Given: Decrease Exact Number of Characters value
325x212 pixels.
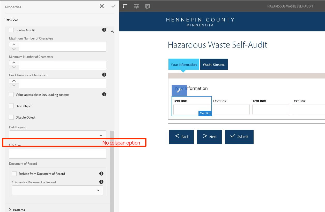Looking at the screenshot, I should pyautogui.click(x=14, y=85).
